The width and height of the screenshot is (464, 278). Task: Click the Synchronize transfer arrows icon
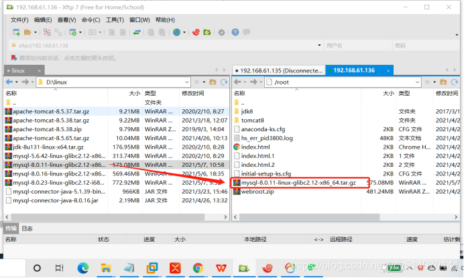pos(137,32)
